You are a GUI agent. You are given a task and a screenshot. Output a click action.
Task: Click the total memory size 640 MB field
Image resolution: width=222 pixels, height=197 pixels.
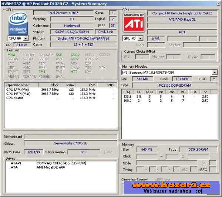147,149
